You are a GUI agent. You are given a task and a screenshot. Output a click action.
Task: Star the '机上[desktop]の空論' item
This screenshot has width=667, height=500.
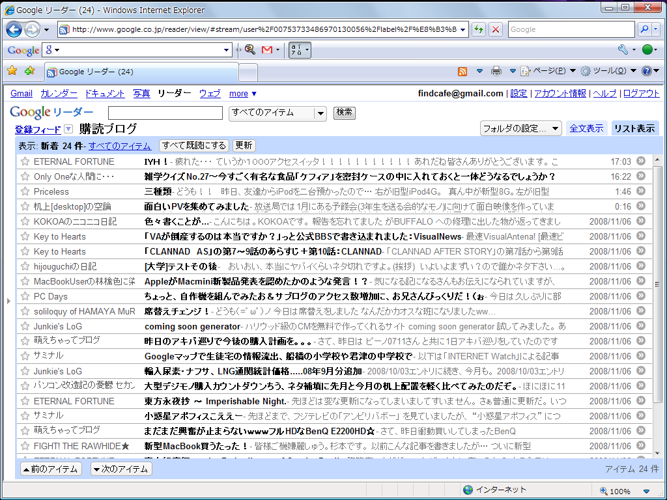(25, 206)
